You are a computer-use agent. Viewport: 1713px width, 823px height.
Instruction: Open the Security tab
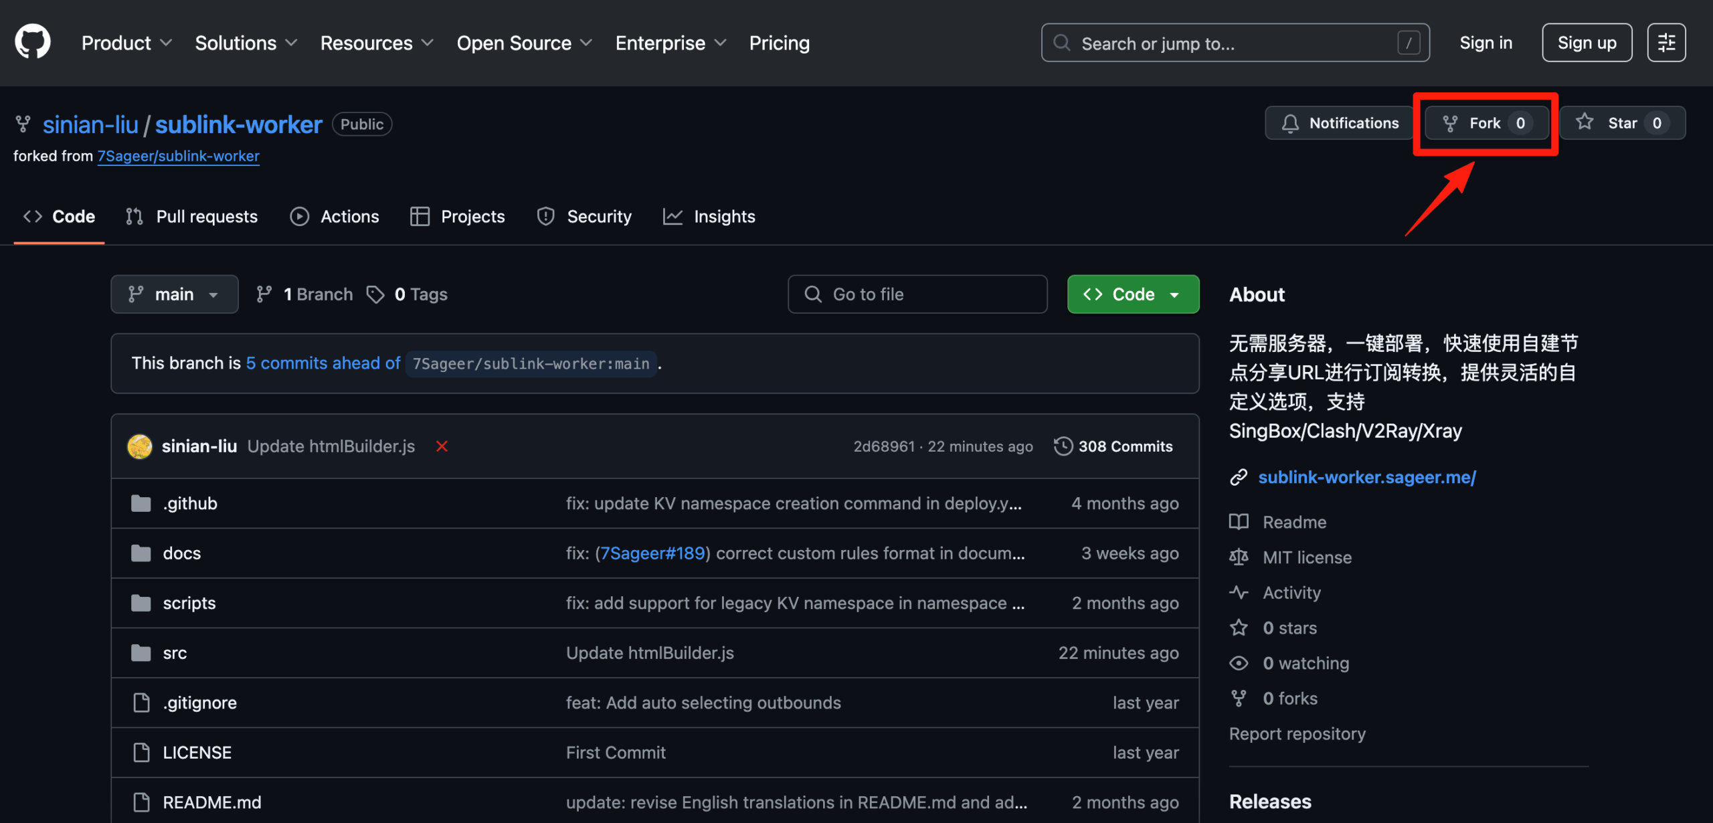pos(584,217)
